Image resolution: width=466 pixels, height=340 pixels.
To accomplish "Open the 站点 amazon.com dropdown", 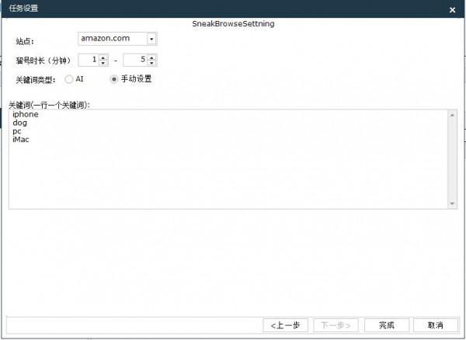I will click(x=151, y=39).
